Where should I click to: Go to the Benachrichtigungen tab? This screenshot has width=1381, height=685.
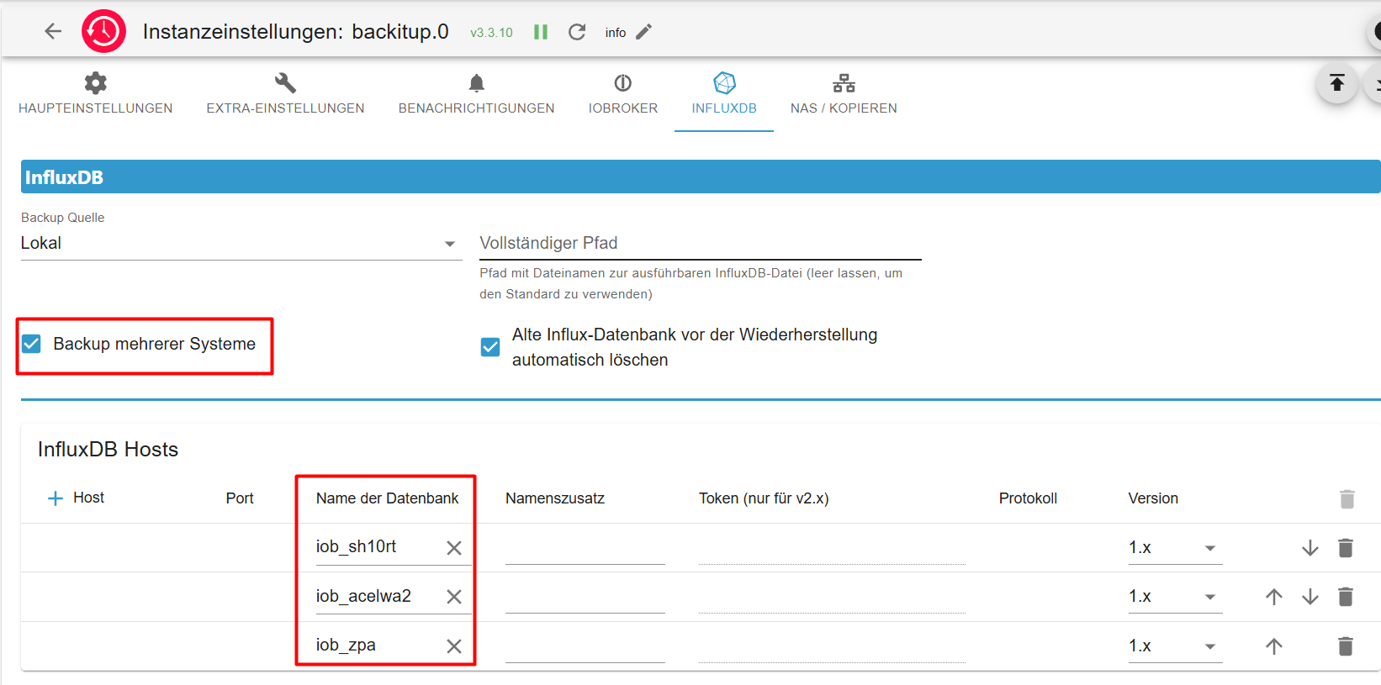(477, 94)
